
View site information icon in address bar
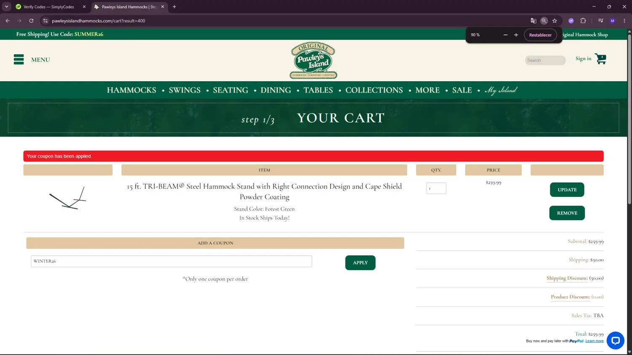coord(46,21)
